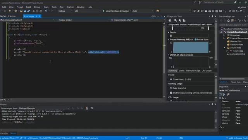Screen dimensions: 248x140
Task: Open the Show output from Package Manager dropdown
Action: (x=44, y=108)
